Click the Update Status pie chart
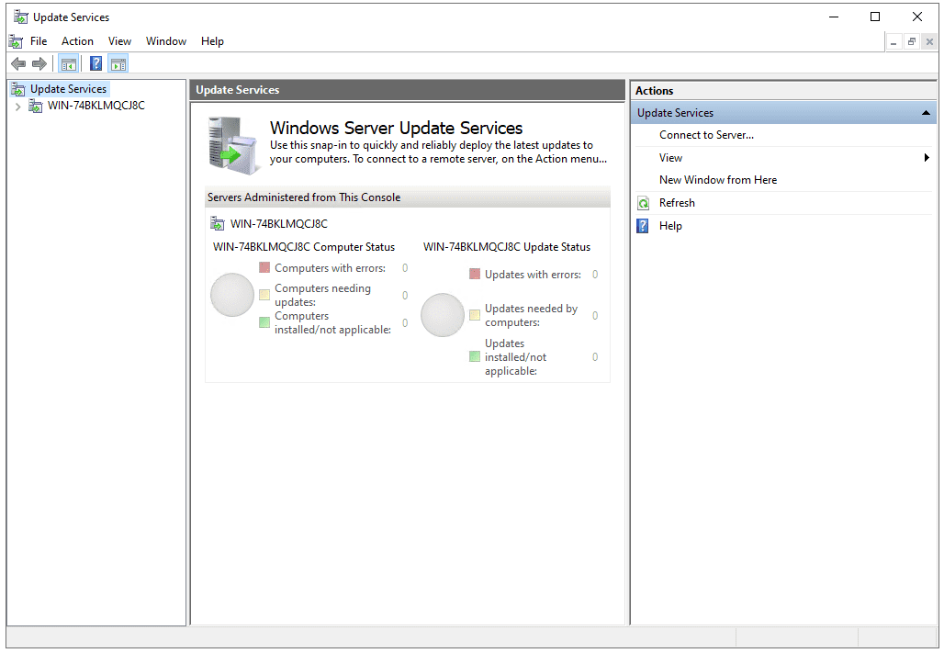 tap(443, 315)
